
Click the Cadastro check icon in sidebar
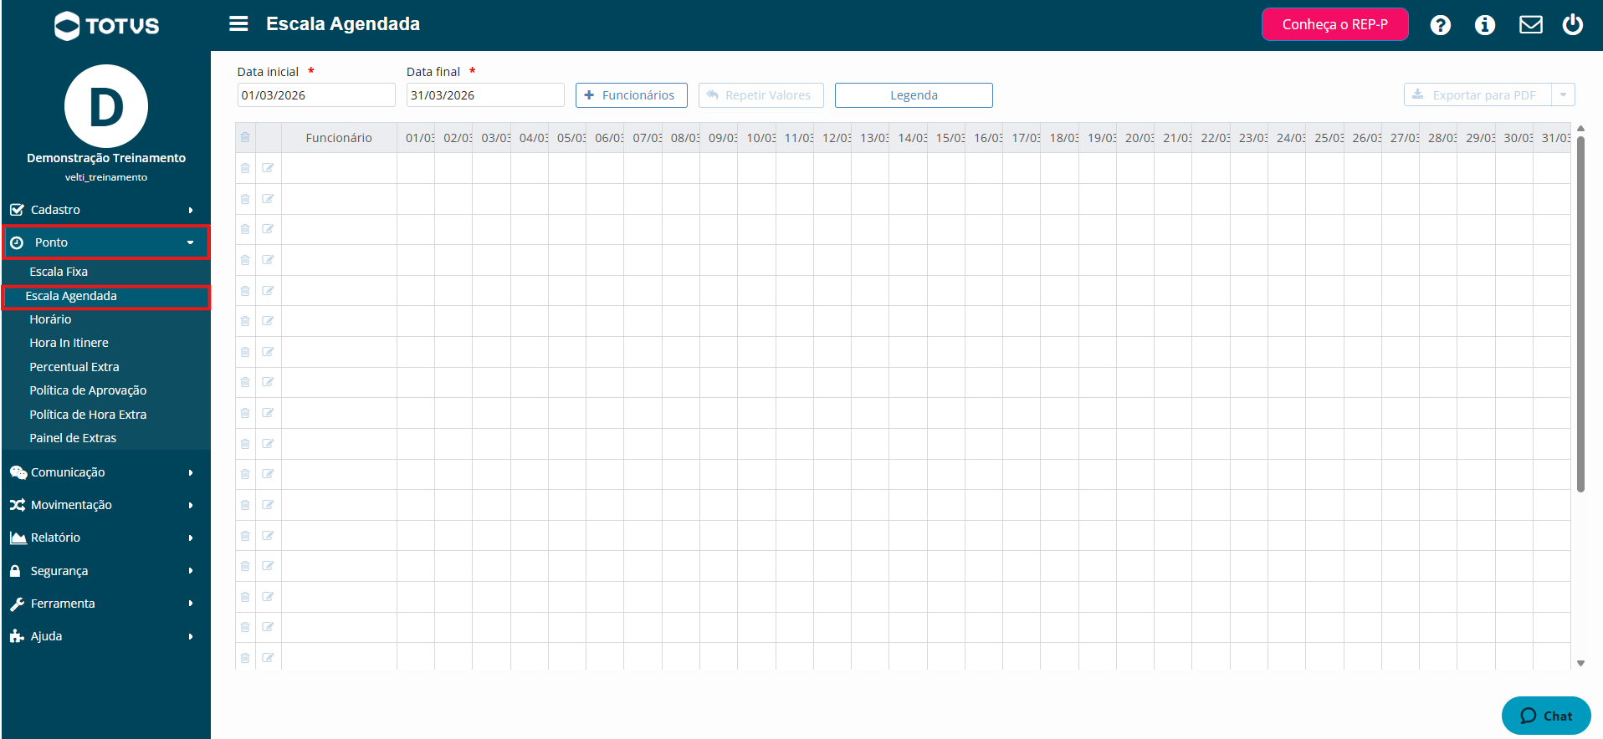(x=17, y=210)
